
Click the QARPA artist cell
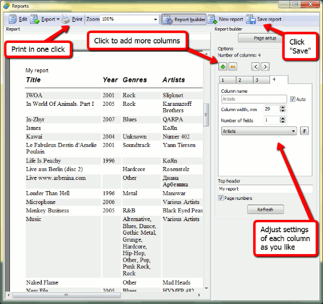(x=173, y=119)
